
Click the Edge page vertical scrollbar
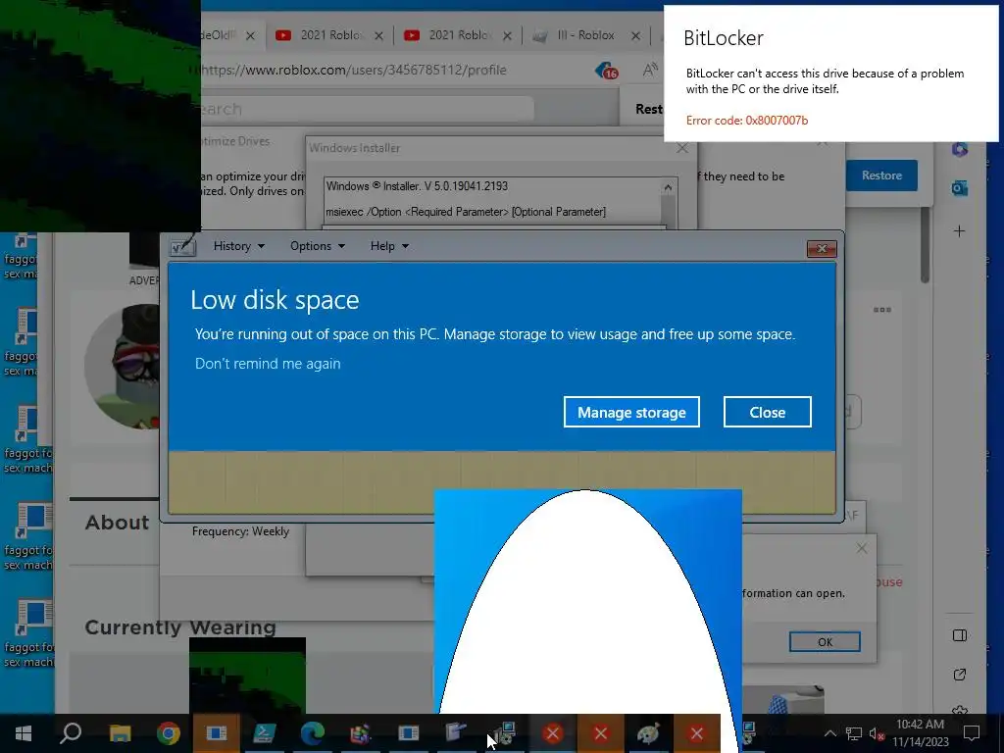click(x=925, y=245)
